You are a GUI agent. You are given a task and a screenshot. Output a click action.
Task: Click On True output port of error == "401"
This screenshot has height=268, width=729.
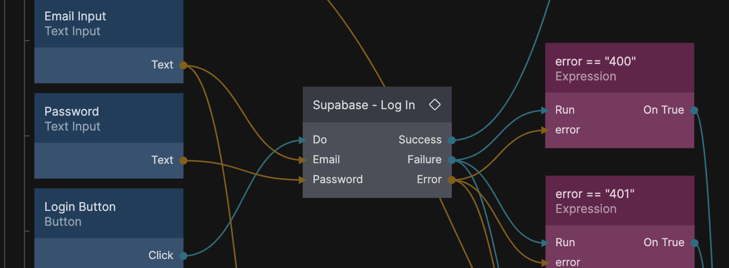pos(694,243)
